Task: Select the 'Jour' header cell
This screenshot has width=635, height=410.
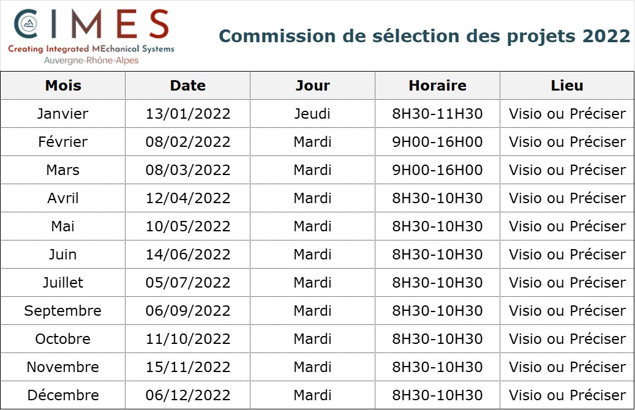Action: click(312, 86)
